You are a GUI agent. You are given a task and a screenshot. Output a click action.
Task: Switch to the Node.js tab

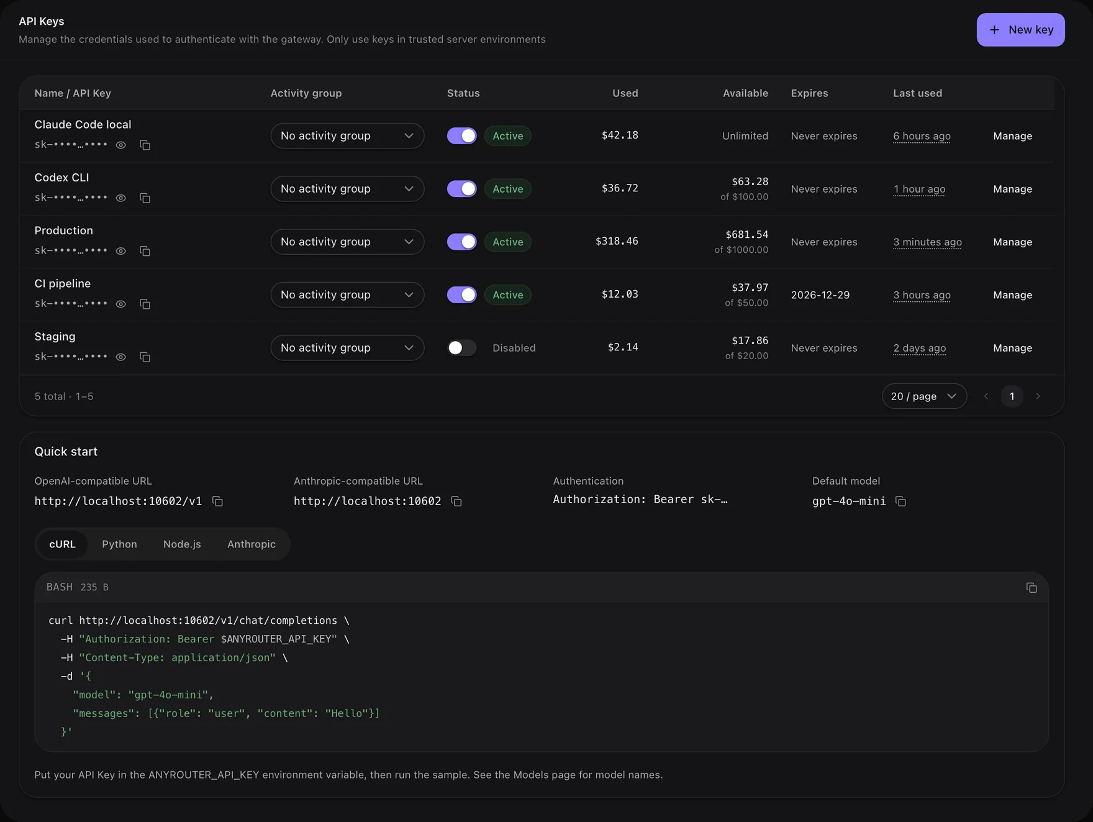tap(182, 544)
